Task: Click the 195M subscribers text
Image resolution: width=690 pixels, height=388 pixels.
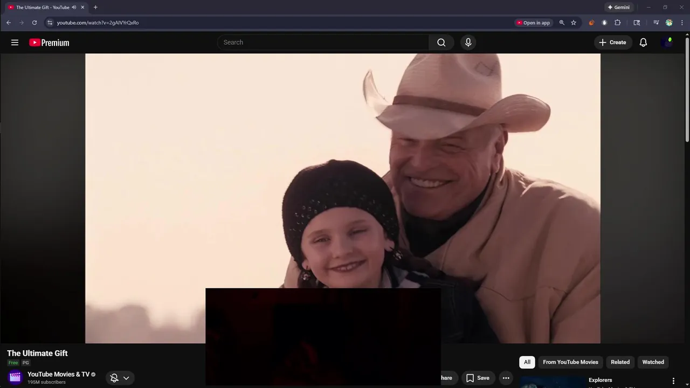Action: 46,382
